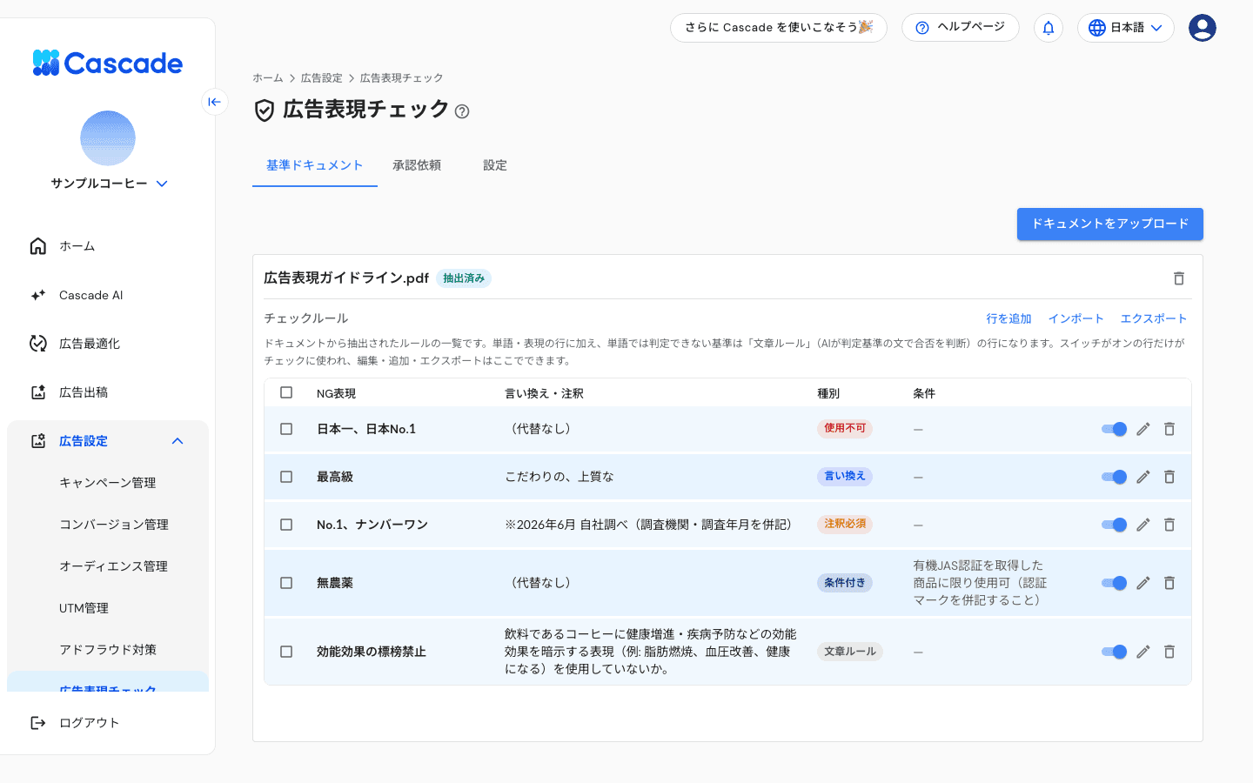Open the ヘルプページ button

point(961,28)
